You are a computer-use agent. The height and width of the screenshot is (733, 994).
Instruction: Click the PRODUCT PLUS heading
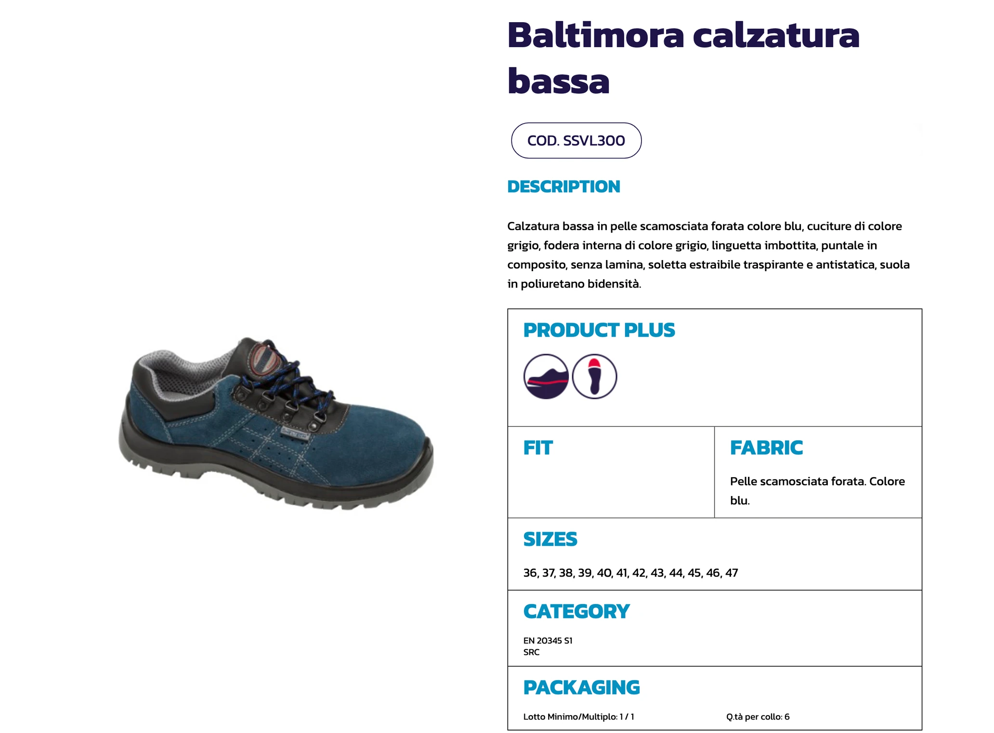tap(599, 330)
